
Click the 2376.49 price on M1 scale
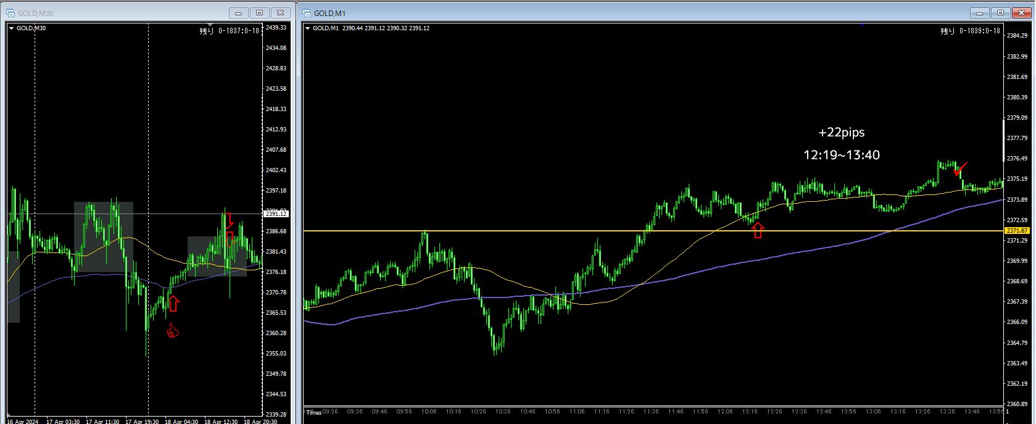[1017, 159]
